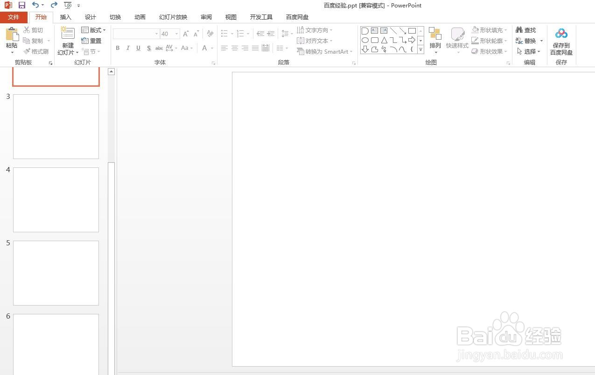
Task: Select the rectangle shape in shapes gallery
Action: point(412,31)
